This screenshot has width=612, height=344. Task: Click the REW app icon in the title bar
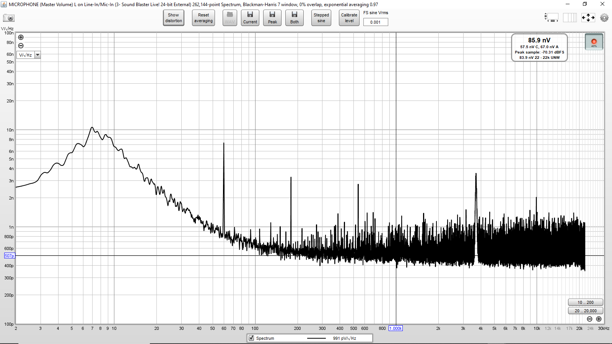point(4,4)
